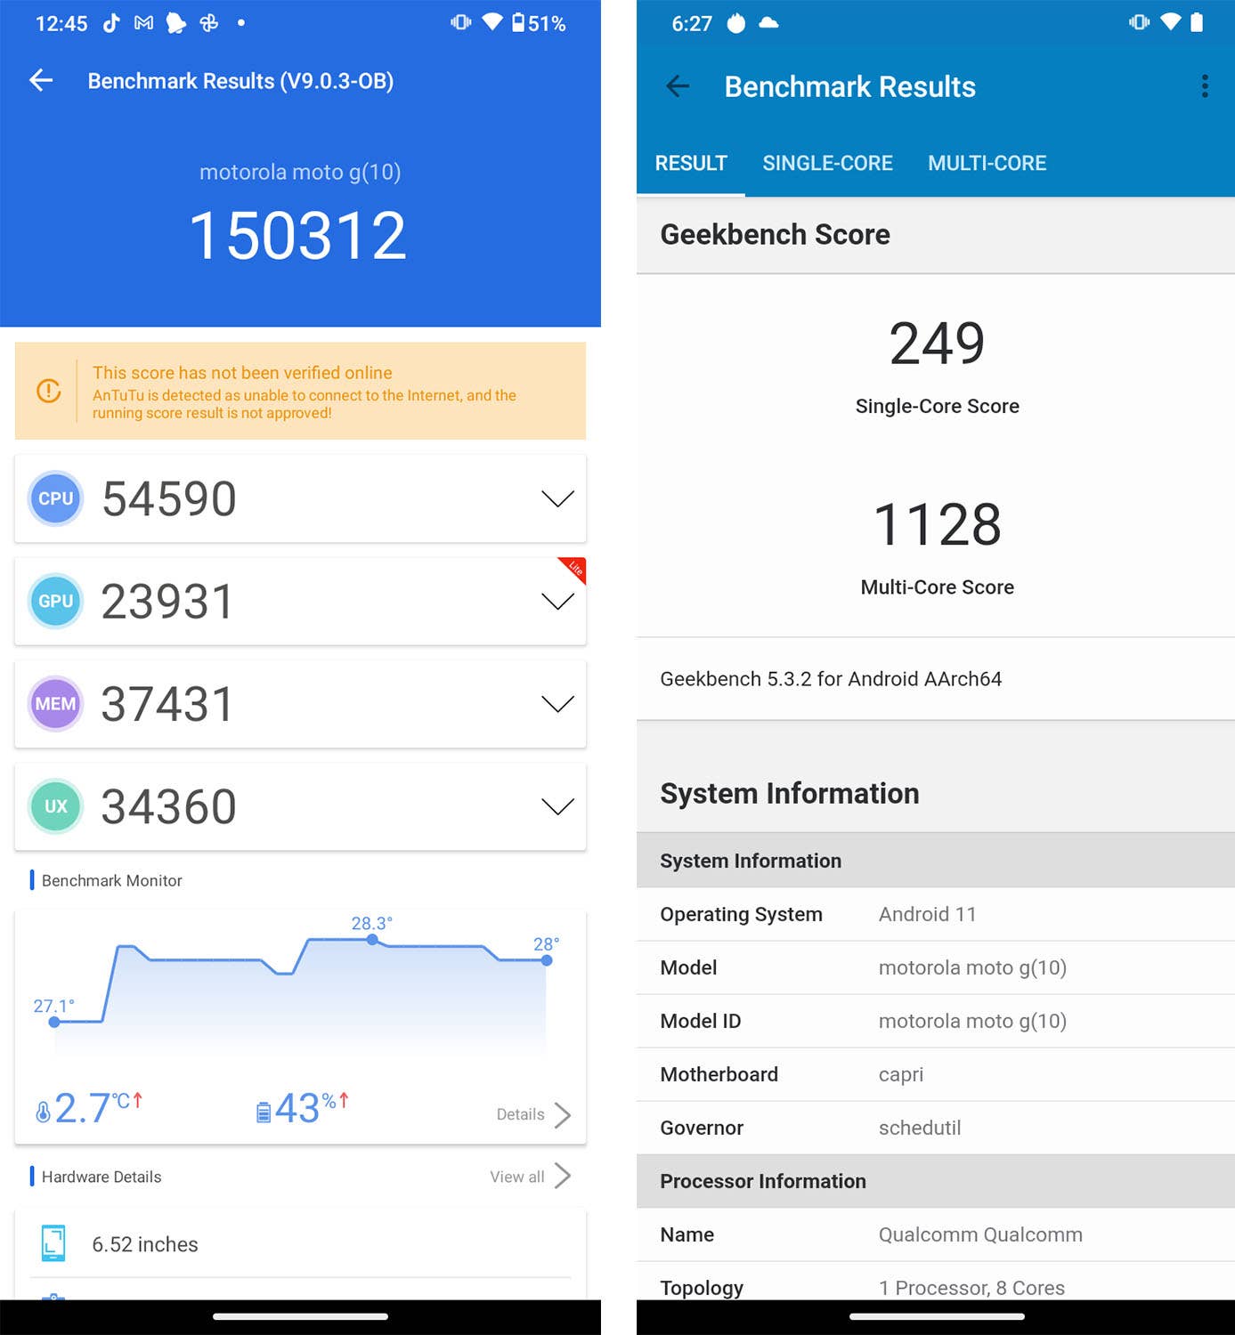Open the MULTI-CORE tab

(987, 163)
